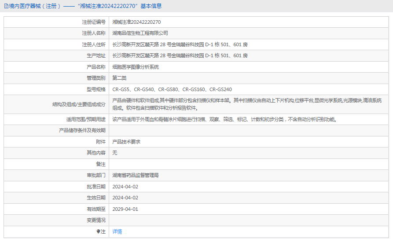The image size is (393, 239).
Task: Select model list starting with CR-GS5
Action: (172, 89)
